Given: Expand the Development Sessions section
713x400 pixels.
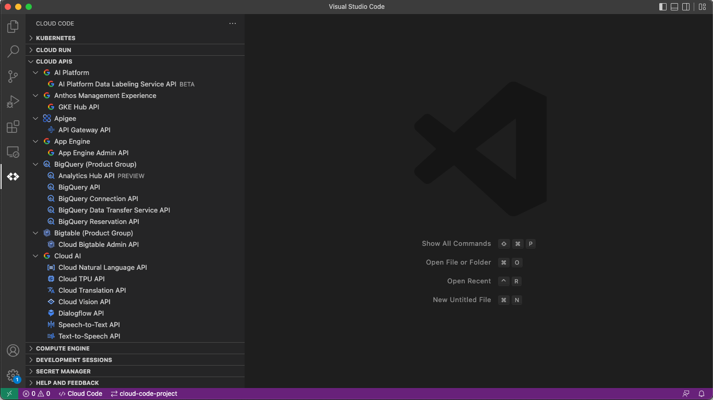Looking at the screenshot, I should [135, 360].
